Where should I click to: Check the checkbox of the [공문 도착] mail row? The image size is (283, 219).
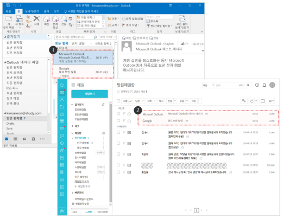(x=118, y=132)
